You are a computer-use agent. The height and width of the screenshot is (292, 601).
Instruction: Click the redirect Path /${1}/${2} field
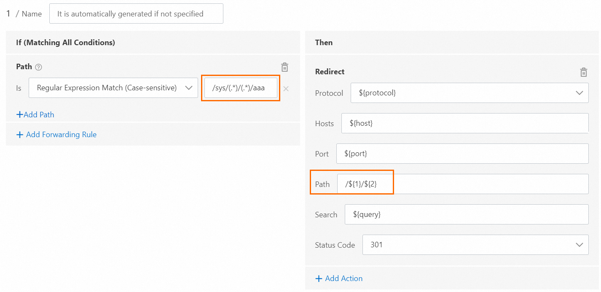coord(462,184)
